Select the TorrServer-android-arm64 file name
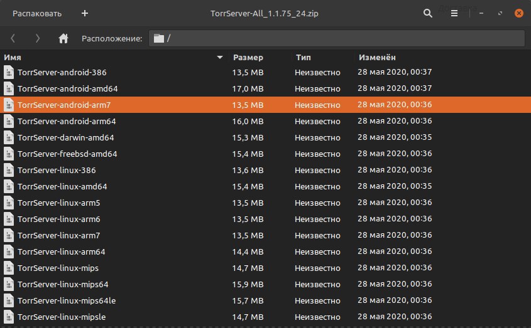Screen dimensions: 531x328 (67, 121)
